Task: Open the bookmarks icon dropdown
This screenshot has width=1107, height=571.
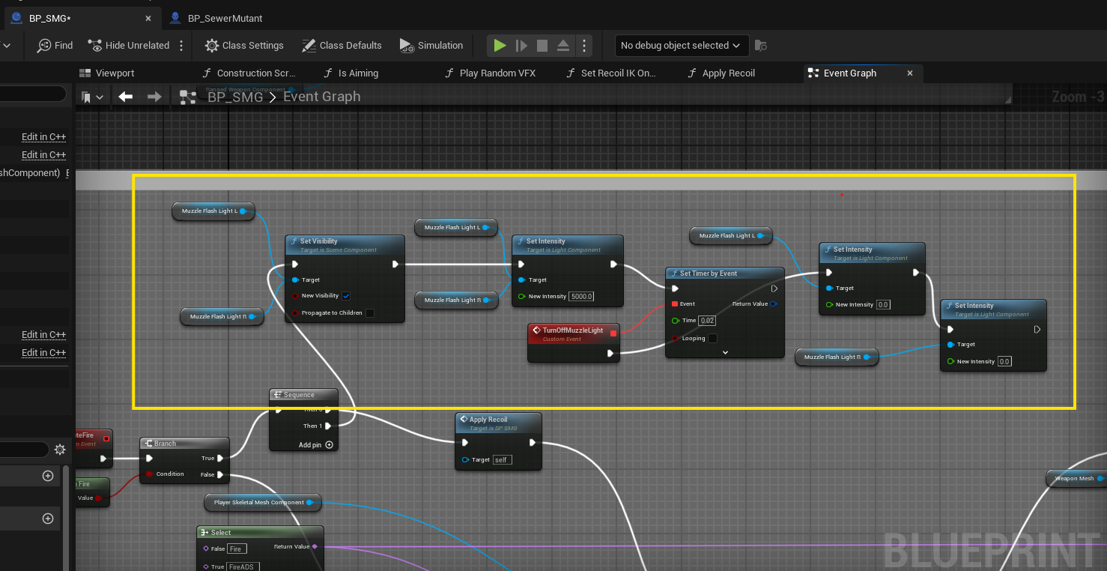Action: [x=92, y=97]
